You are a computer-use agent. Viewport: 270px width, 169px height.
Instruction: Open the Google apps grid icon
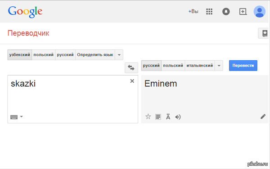click(x=209, y=12)
